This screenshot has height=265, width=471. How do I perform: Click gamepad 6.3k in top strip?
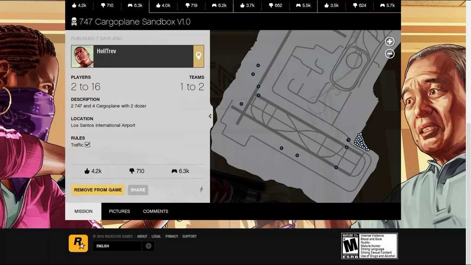(x=135, y=6)
